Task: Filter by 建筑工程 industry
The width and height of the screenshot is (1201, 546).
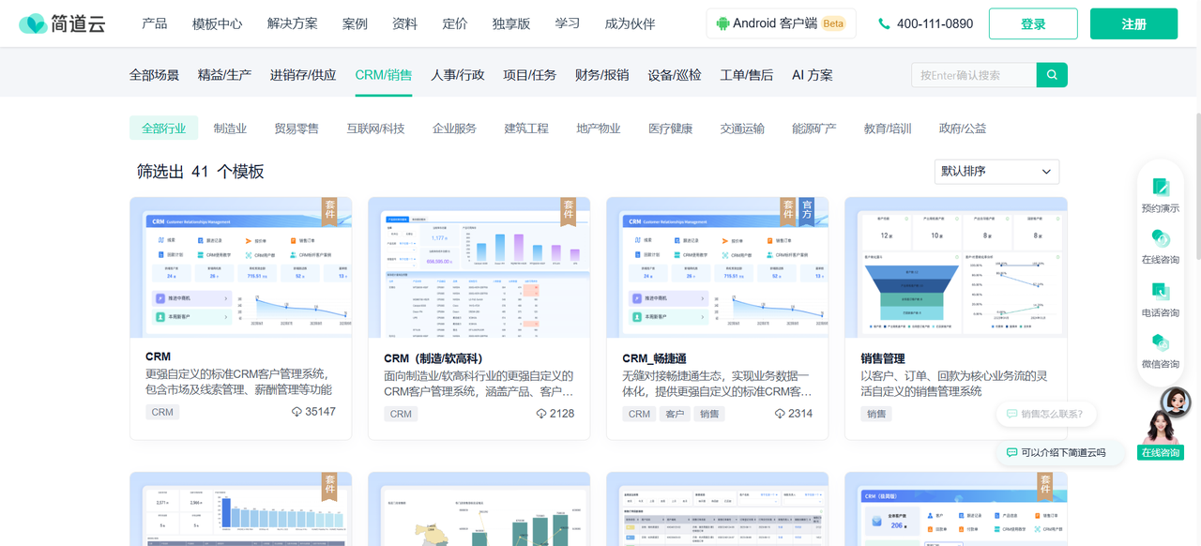Action: (x=526, y=129)
